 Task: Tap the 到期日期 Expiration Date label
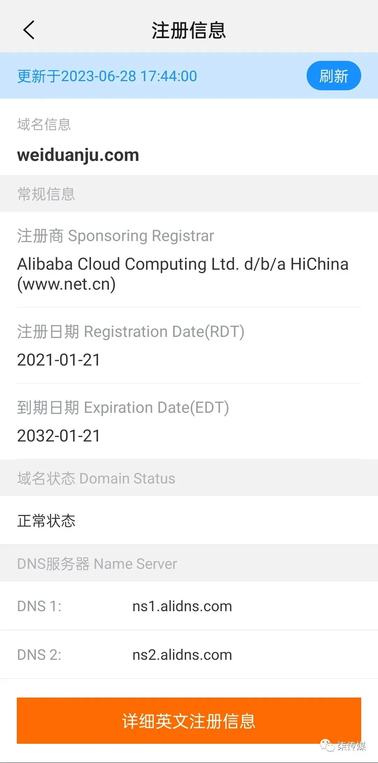pyautogui.click(x=123, y=408)
